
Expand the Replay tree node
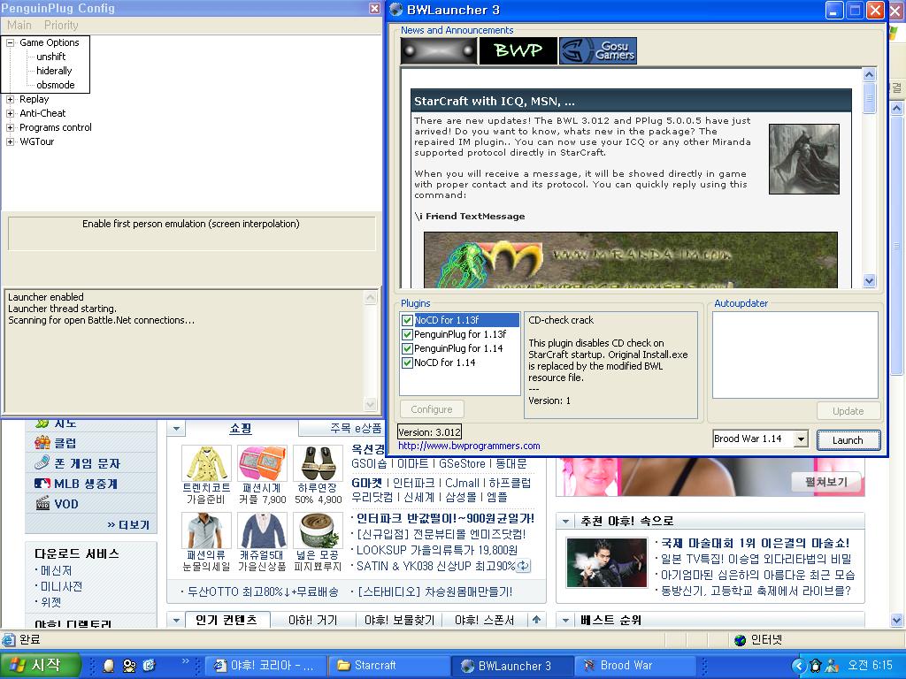click(10, 99)
